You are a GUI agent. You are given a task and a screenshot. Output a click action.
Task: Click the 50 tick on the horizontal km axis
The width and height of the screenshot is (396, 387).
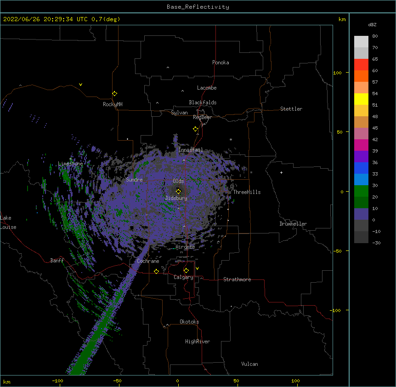(236, 381)
